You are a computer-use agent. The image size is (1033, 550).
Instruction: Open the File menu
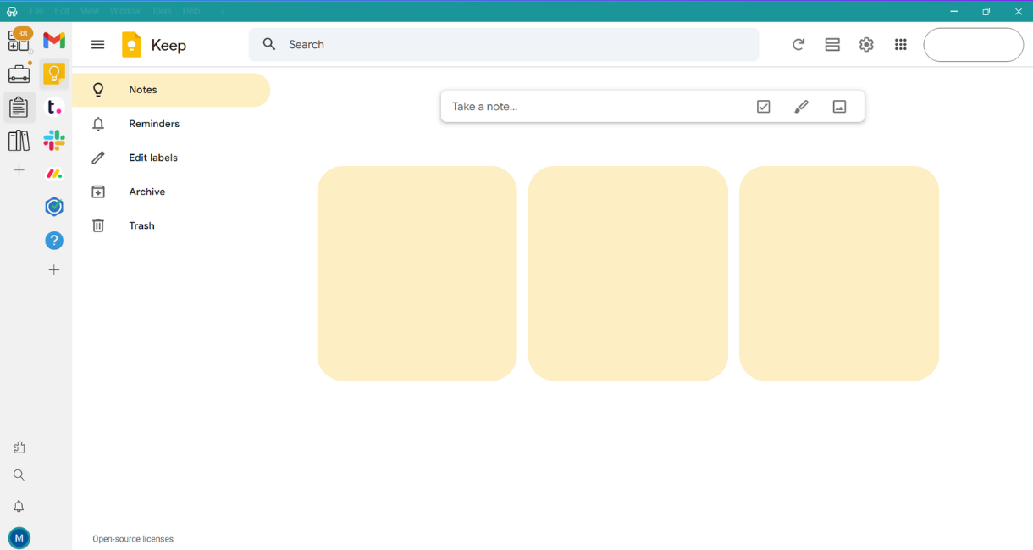tap(36, 10)
